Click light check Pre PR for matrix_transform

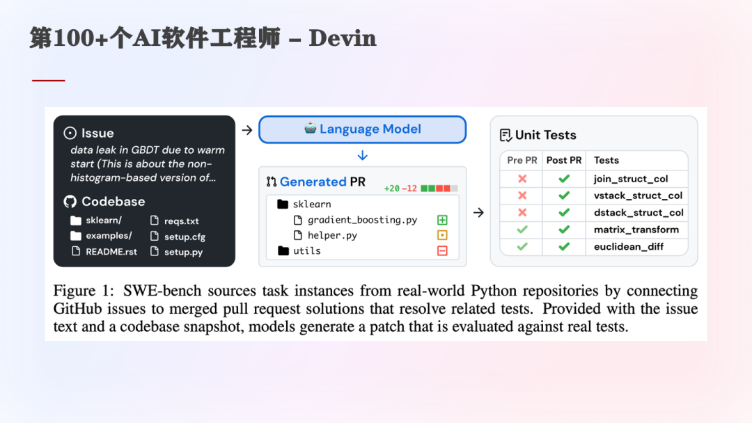522,230
